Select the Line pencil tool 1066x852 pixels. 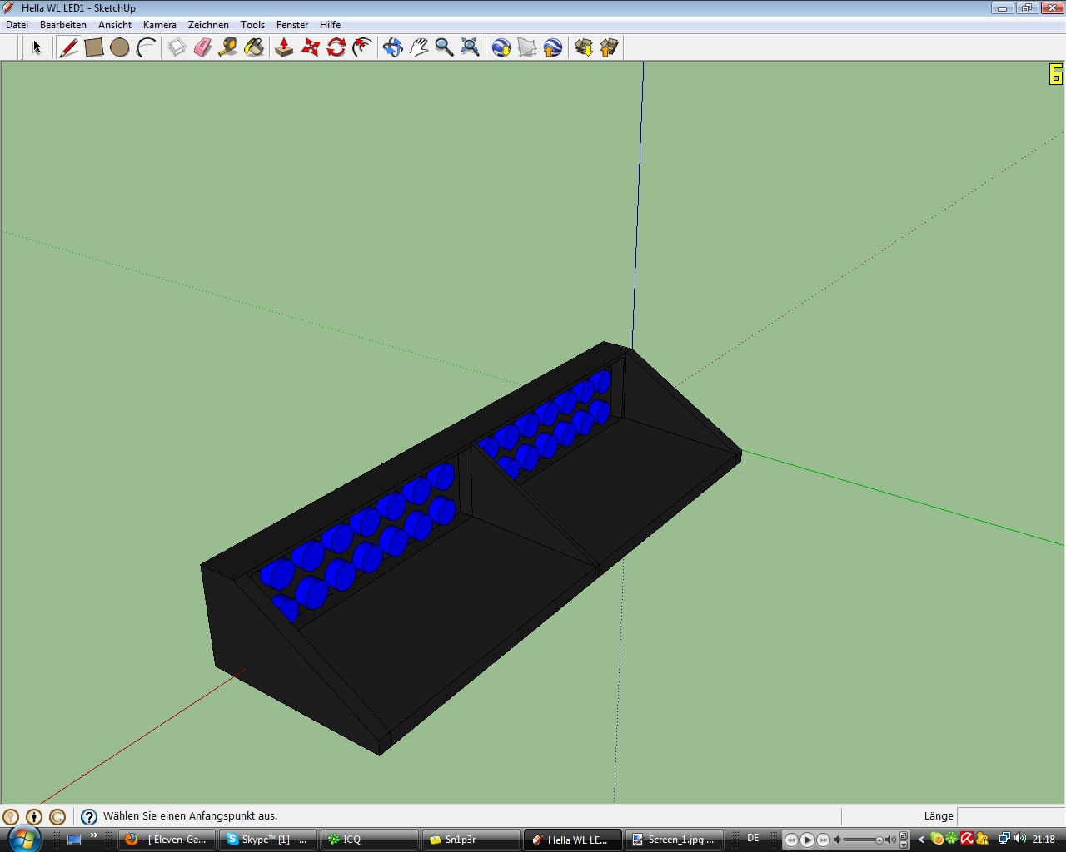pyautogui.click(x=68, y=47)
